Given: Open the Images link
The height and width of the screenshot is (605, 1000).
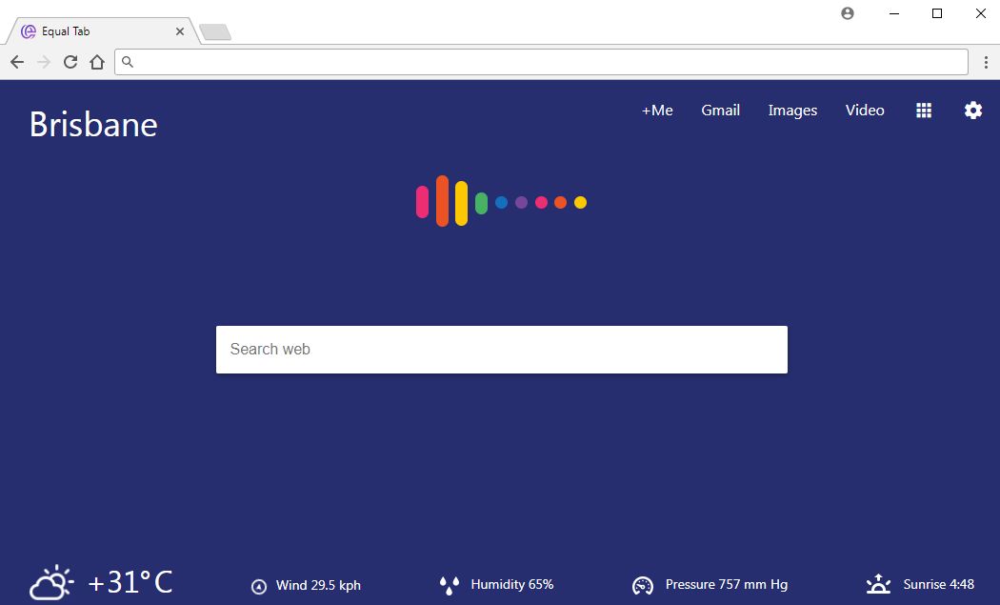Looking at the screenshot, I should coord(792,111).
